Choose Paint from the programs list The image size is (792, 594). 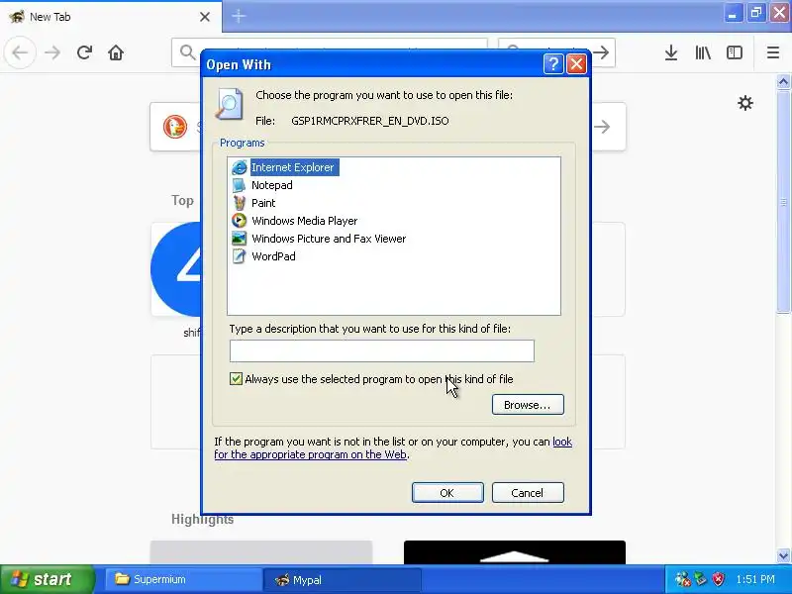point(263,203)
